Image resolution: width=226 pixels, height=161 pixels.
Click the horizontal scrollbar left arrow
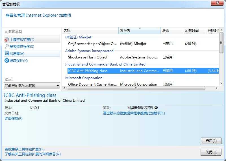click(x=64, y=88)
